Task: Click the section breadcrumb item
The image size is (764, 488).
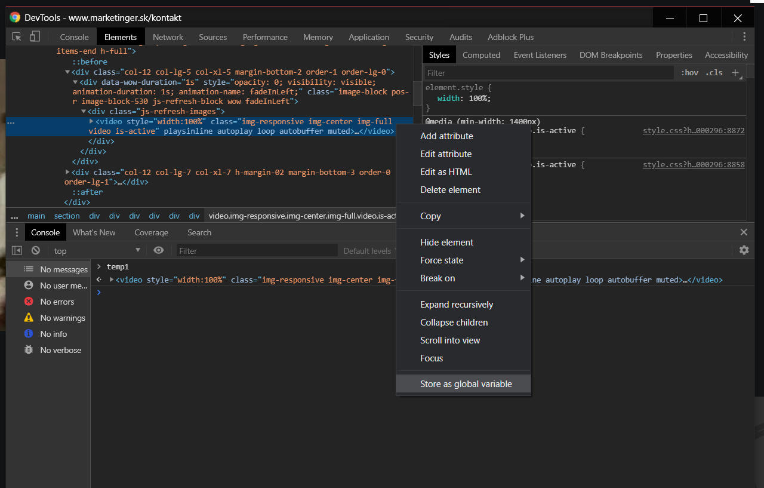Action: 67,216
